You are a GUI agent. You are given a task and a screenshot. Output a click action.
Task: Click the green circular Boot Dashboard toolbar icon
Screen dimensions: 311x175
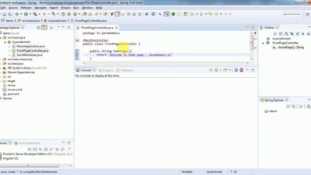(x=173, y=14)
